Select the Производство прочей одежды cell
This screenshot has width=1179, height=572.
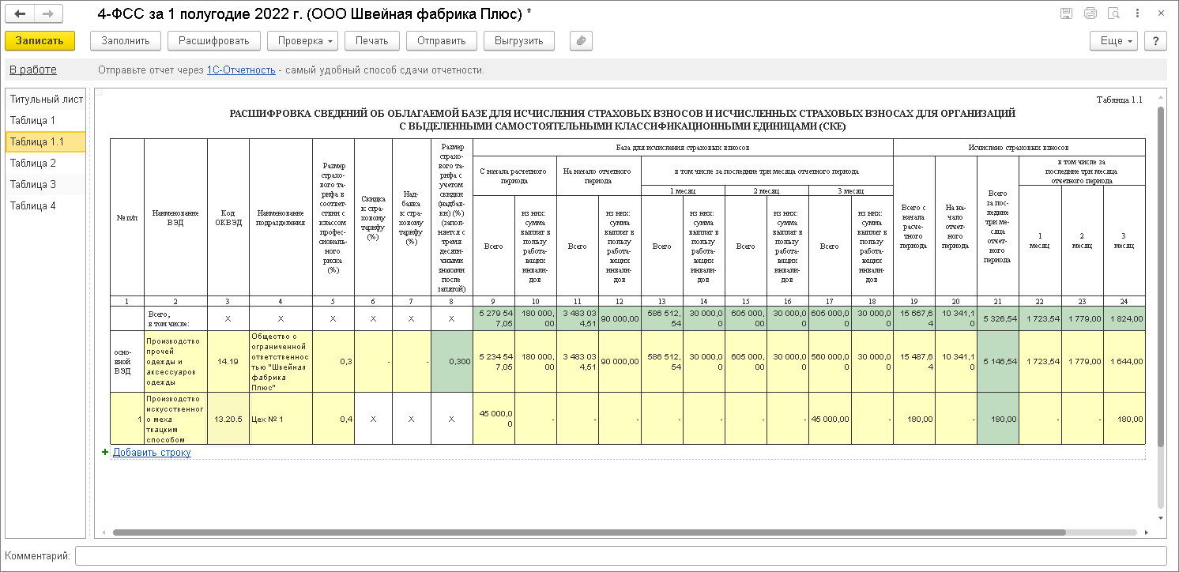click(x=175, y=361)
